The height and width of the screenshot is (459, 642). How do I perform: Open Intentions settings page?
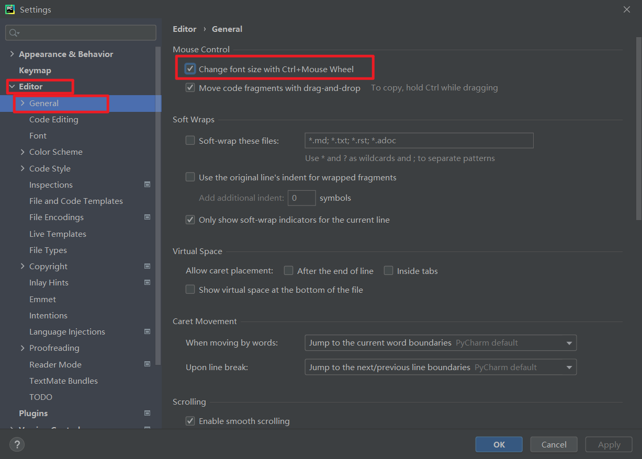click(x=48, y=315)
